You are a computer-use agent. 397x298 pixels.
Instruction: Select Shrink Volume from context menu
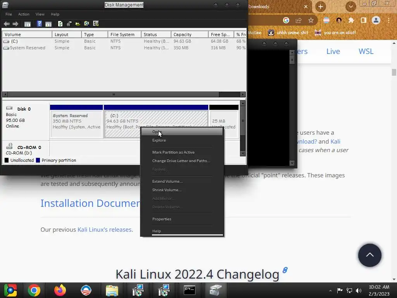pyautogui.click(x=182, y=190)
